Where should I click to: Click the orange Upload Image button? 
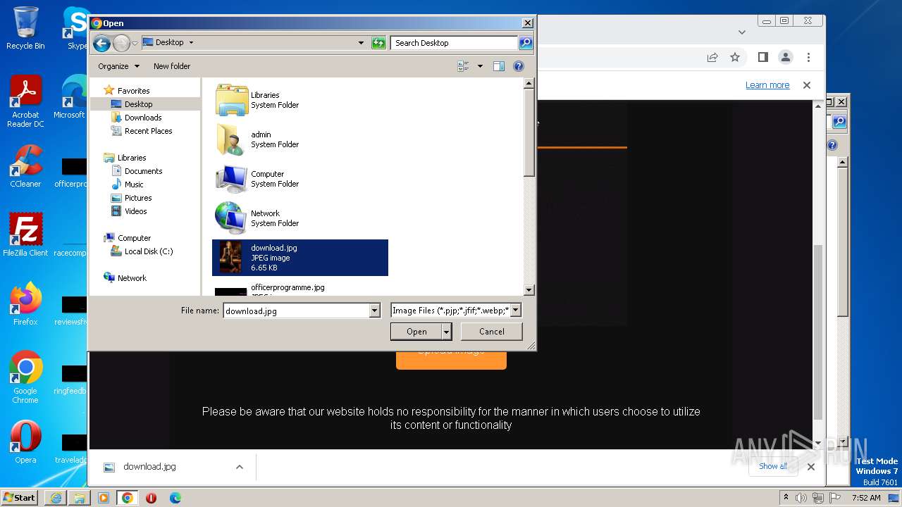451,360
